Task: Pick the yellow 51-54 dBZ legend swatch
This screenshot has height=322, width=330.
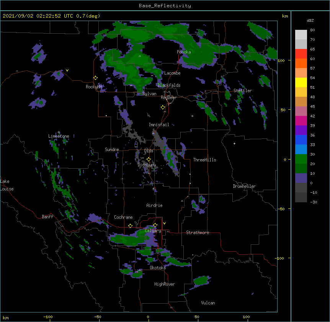Action: point(301,82)
